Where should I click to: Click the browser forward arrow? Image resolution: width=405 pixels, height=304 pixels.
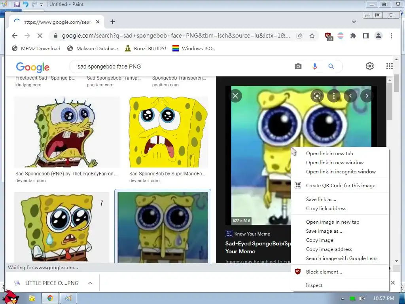click(27, 36)
